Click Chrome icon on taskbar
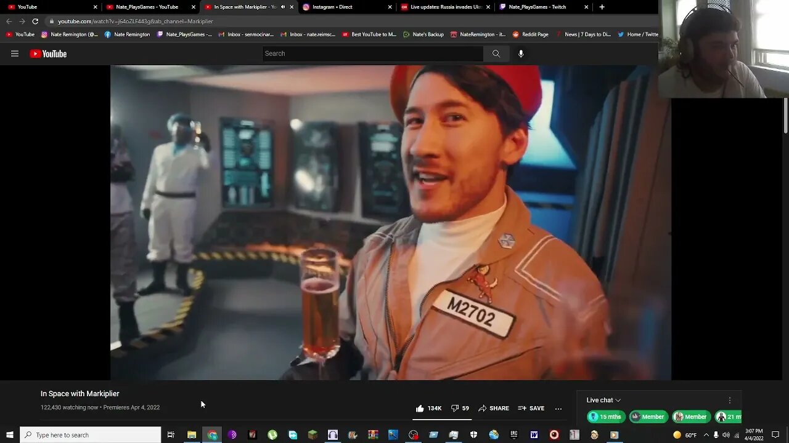 pos(212,435)
